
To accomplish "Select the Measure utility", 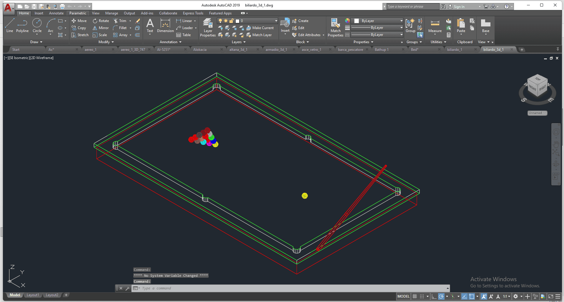I will (435, 26).
